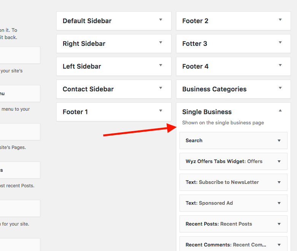Collapse the Single Business widget area

[280, 111]
